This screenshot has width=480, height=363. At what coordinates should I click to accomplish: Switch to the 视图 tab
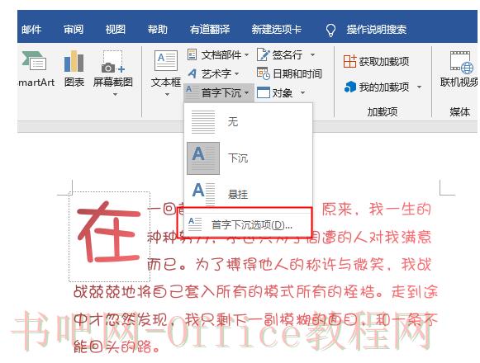(116, 30)
